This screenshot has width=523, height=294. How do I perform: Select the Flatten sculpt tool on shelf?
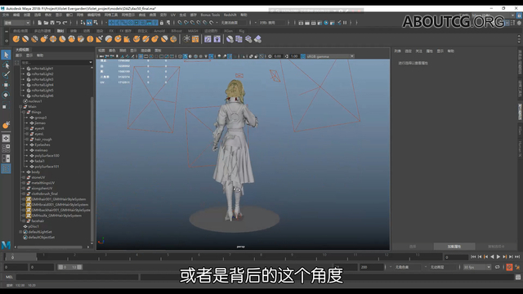coord(62,39)
